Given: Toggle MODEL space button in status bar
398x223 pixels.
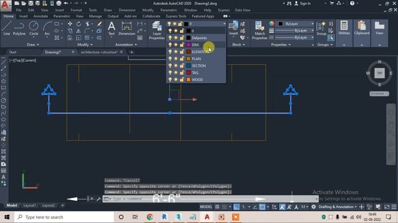Looking at the screenshot, I should 206,207.
